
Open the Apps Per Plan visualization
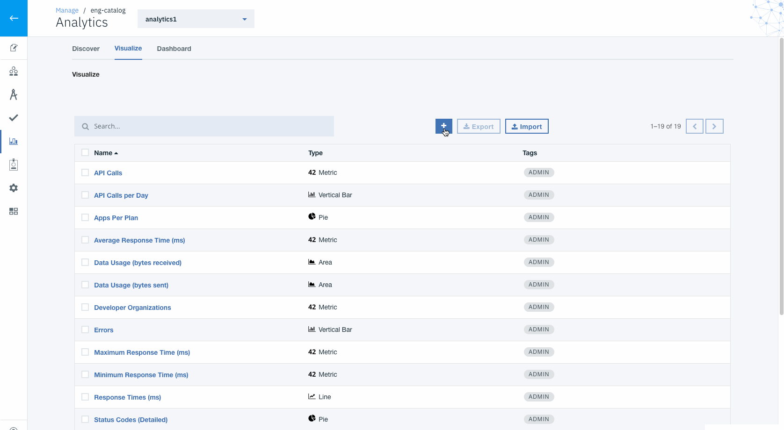tap(116, 218)
